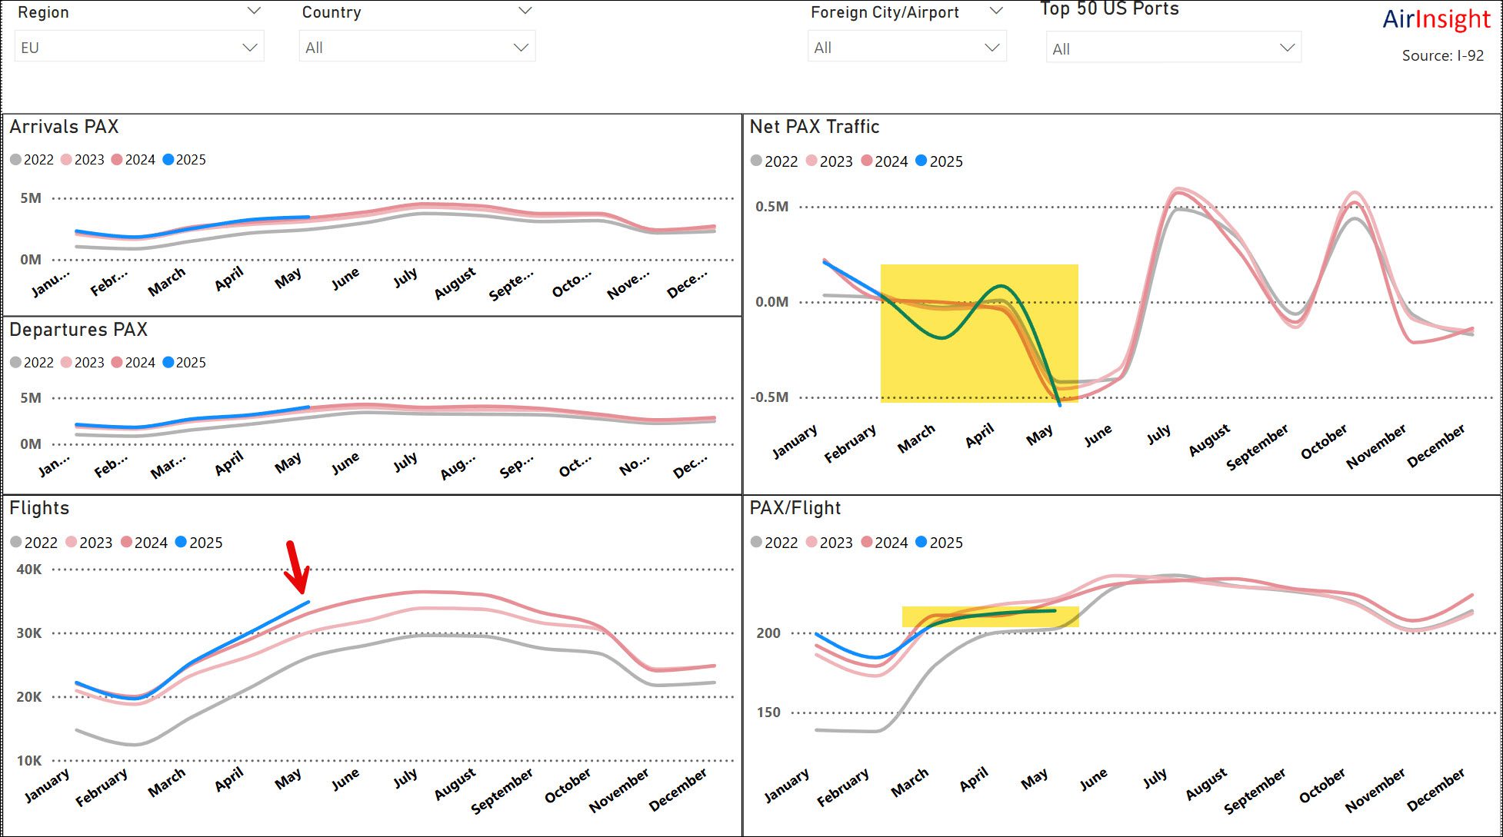Click 2024 legend dot in Net PAX Traffic
Screen dimensions: 1503x837
[x=867, y=161]
